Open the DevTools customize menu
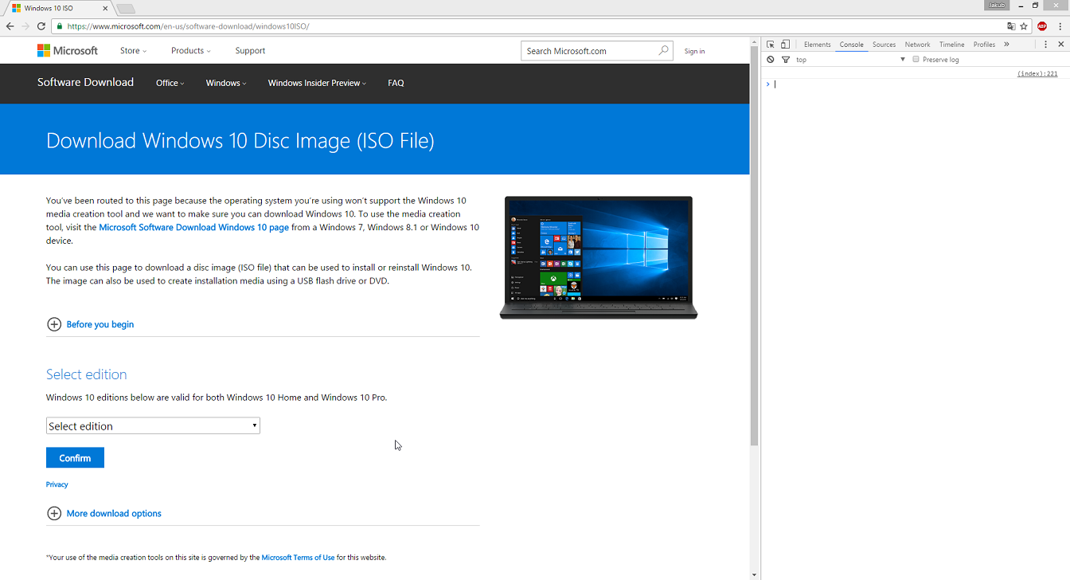This screenshot has width=1070, height=580. point(1046,45)
